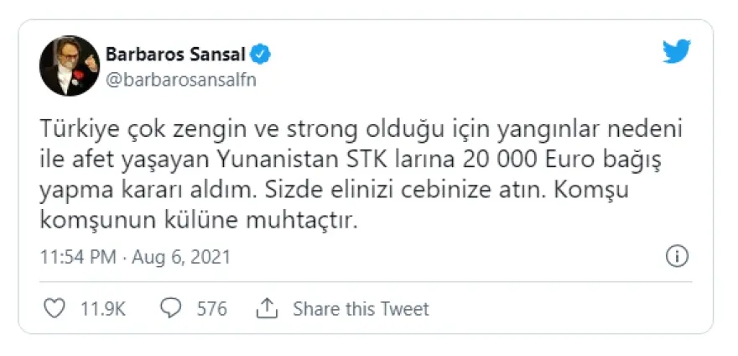Click the "Aug 6, 2021" date
Viewport: 738px width, 356px height.
tap(182, 256)
